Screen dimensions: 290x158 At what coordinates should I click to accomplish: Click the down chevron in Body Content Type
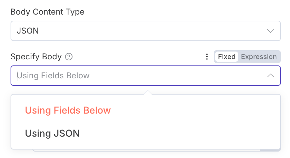(271, 31)
